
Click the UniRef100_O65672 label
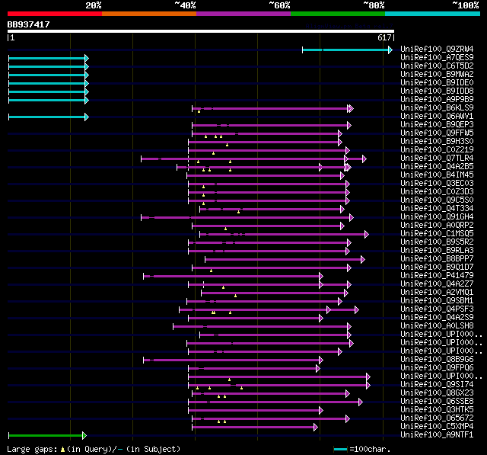pyautogui.click(x=437, y=418)
